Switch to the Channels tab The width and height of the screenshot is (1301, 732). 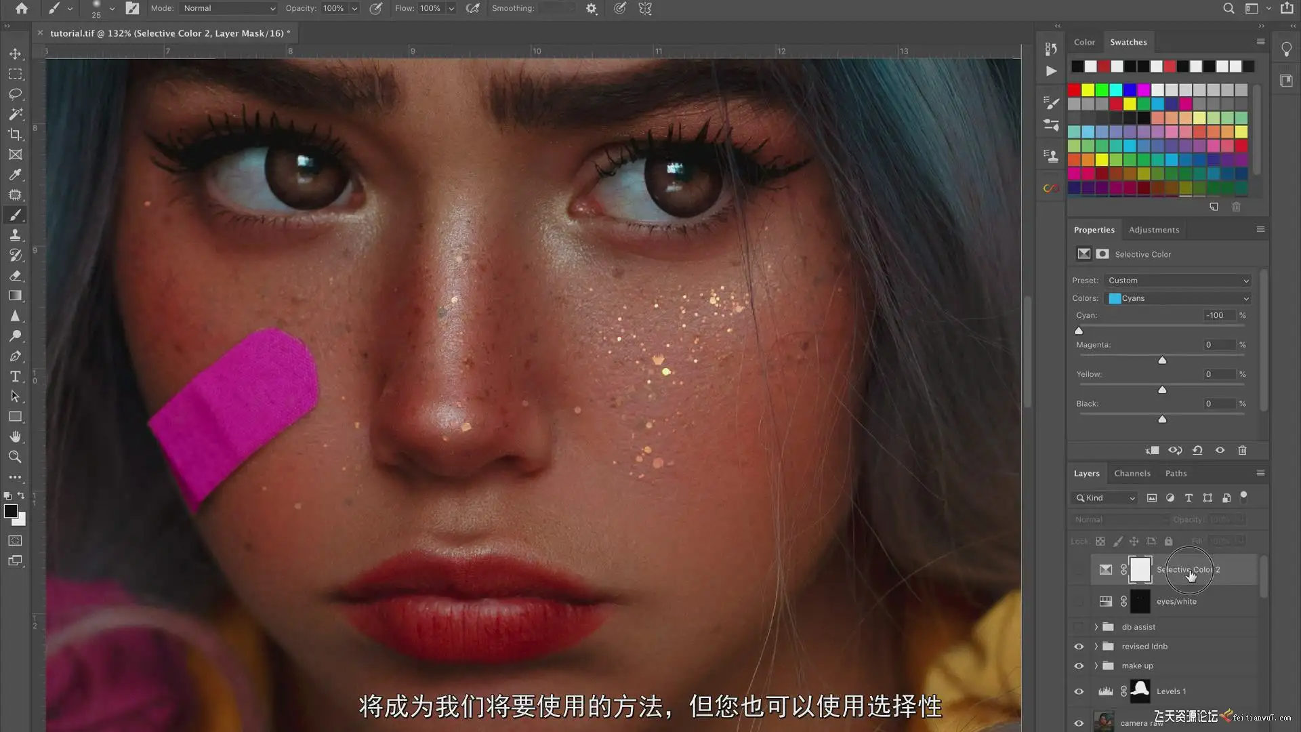(1132, 473)
